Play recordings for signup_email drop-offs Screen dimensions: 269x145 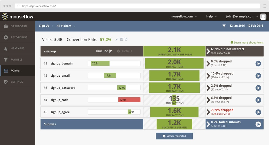[258, 76]
